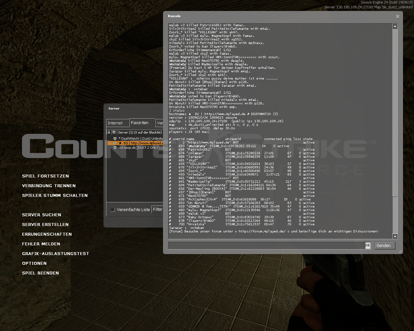This screenshot has width=414, height=331.
Task: Click the 'map : de_dust2_unlimited' line
Action: pos(213,125)
